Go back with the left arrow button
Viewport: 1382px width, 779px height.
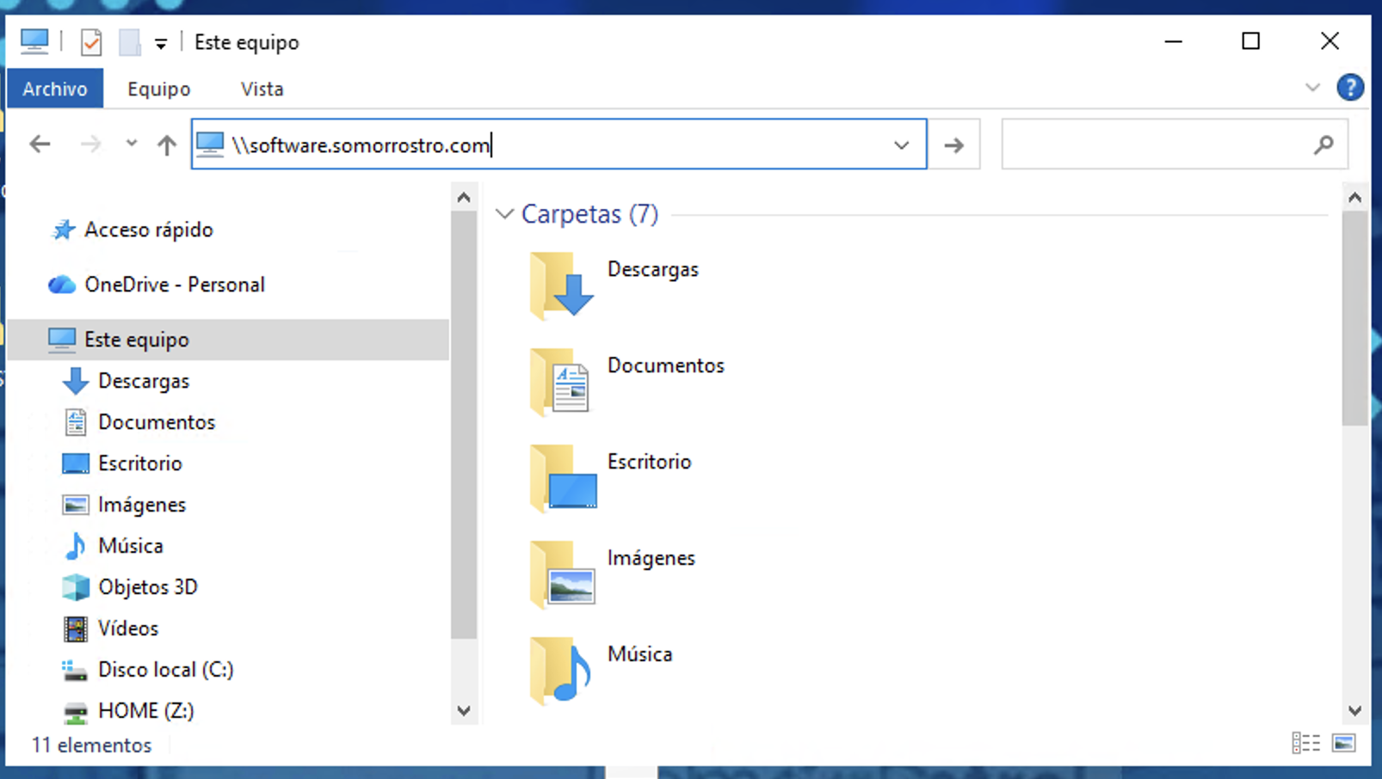click(40, 144)
